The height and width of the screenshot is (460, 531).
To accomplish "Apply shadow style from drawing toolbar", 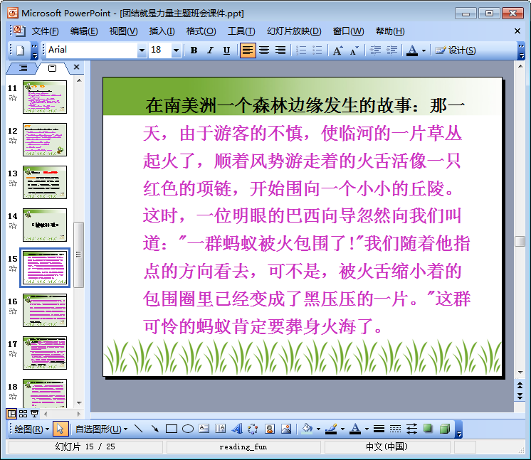I will (429, 429).
